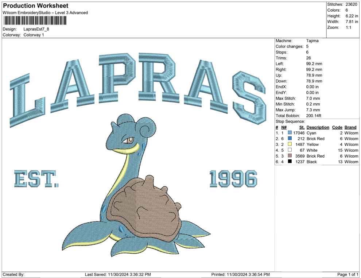Click the Cyan color swatch in stop sequence
Viewport: 361px width, 278px height.
point(290,133)
